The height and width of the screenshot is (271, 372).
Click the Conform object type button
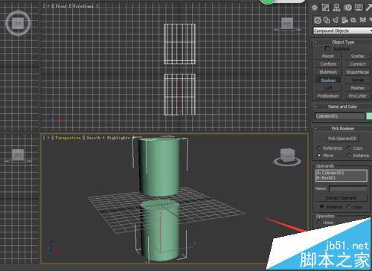(x=328, y=64)
